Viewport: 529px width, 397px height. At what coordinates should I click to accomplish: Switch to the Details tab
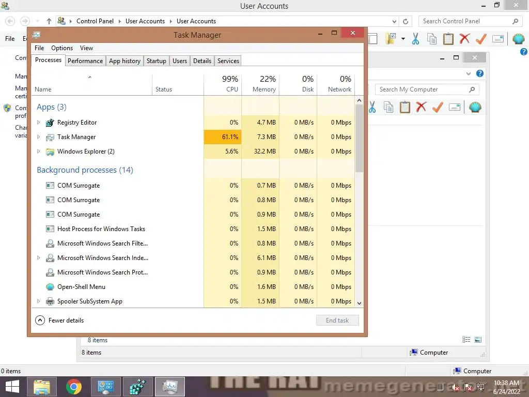(203, 61)
